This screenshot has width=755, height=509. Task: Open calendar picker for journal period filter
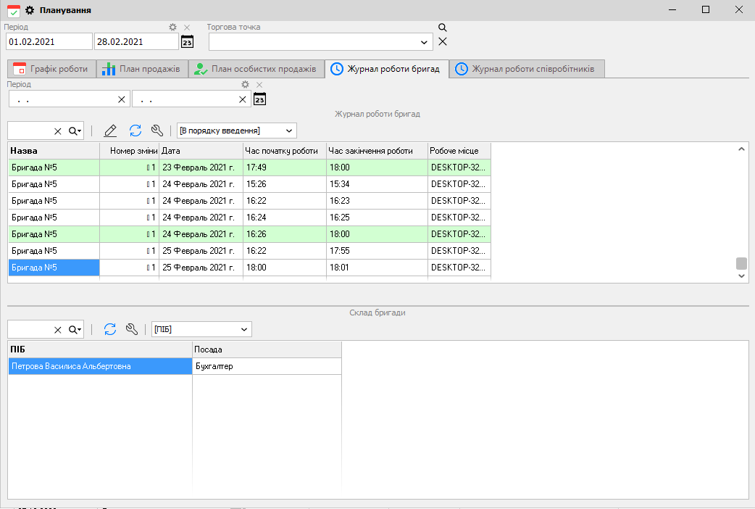[x=260, y=99]
